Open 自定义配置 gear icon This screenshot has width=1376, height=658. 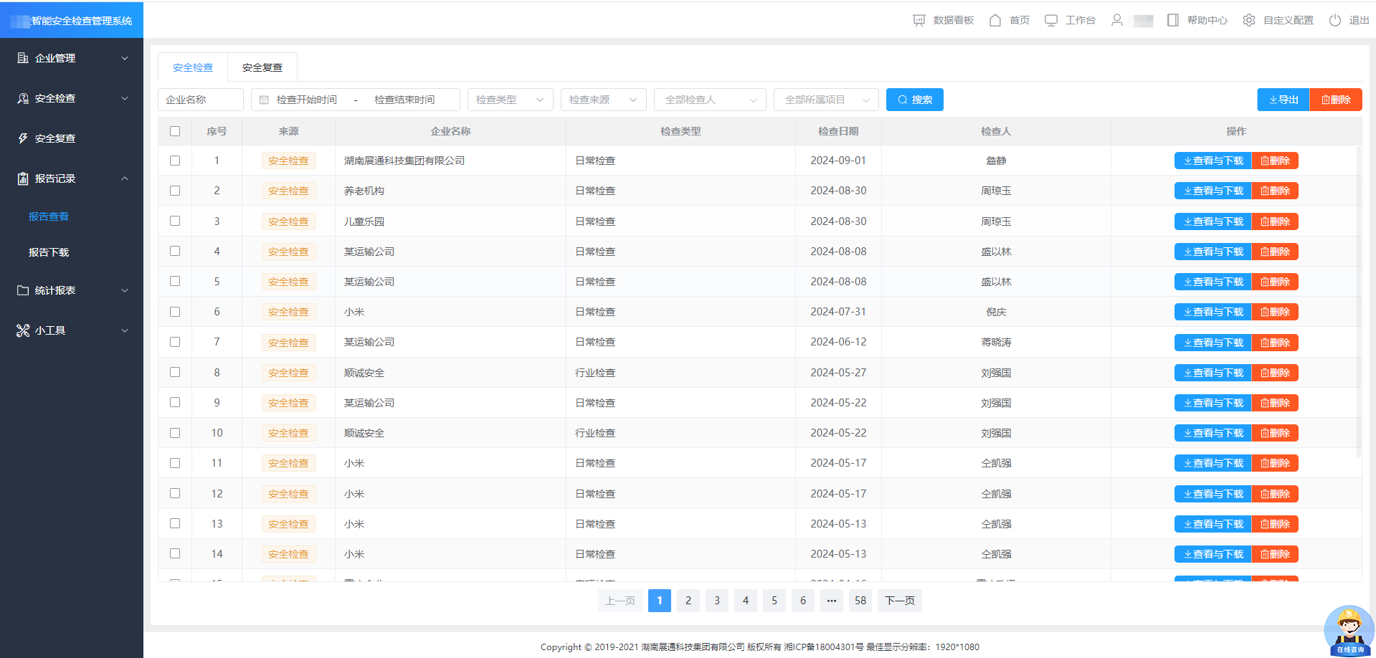click(x=1248, y=20)
